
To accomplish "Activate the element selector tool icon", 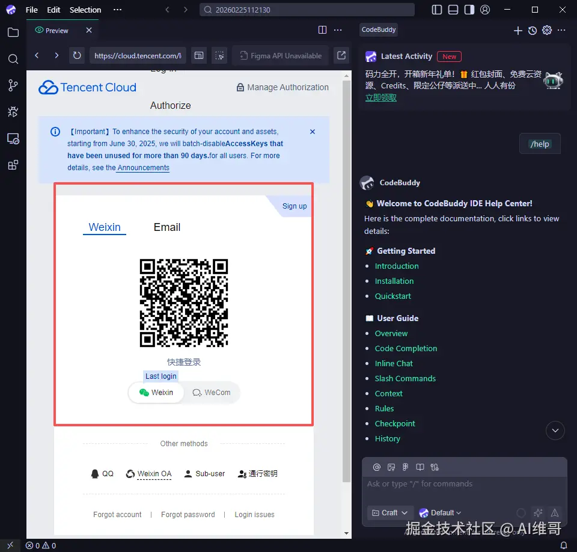I will pos(219,55).
